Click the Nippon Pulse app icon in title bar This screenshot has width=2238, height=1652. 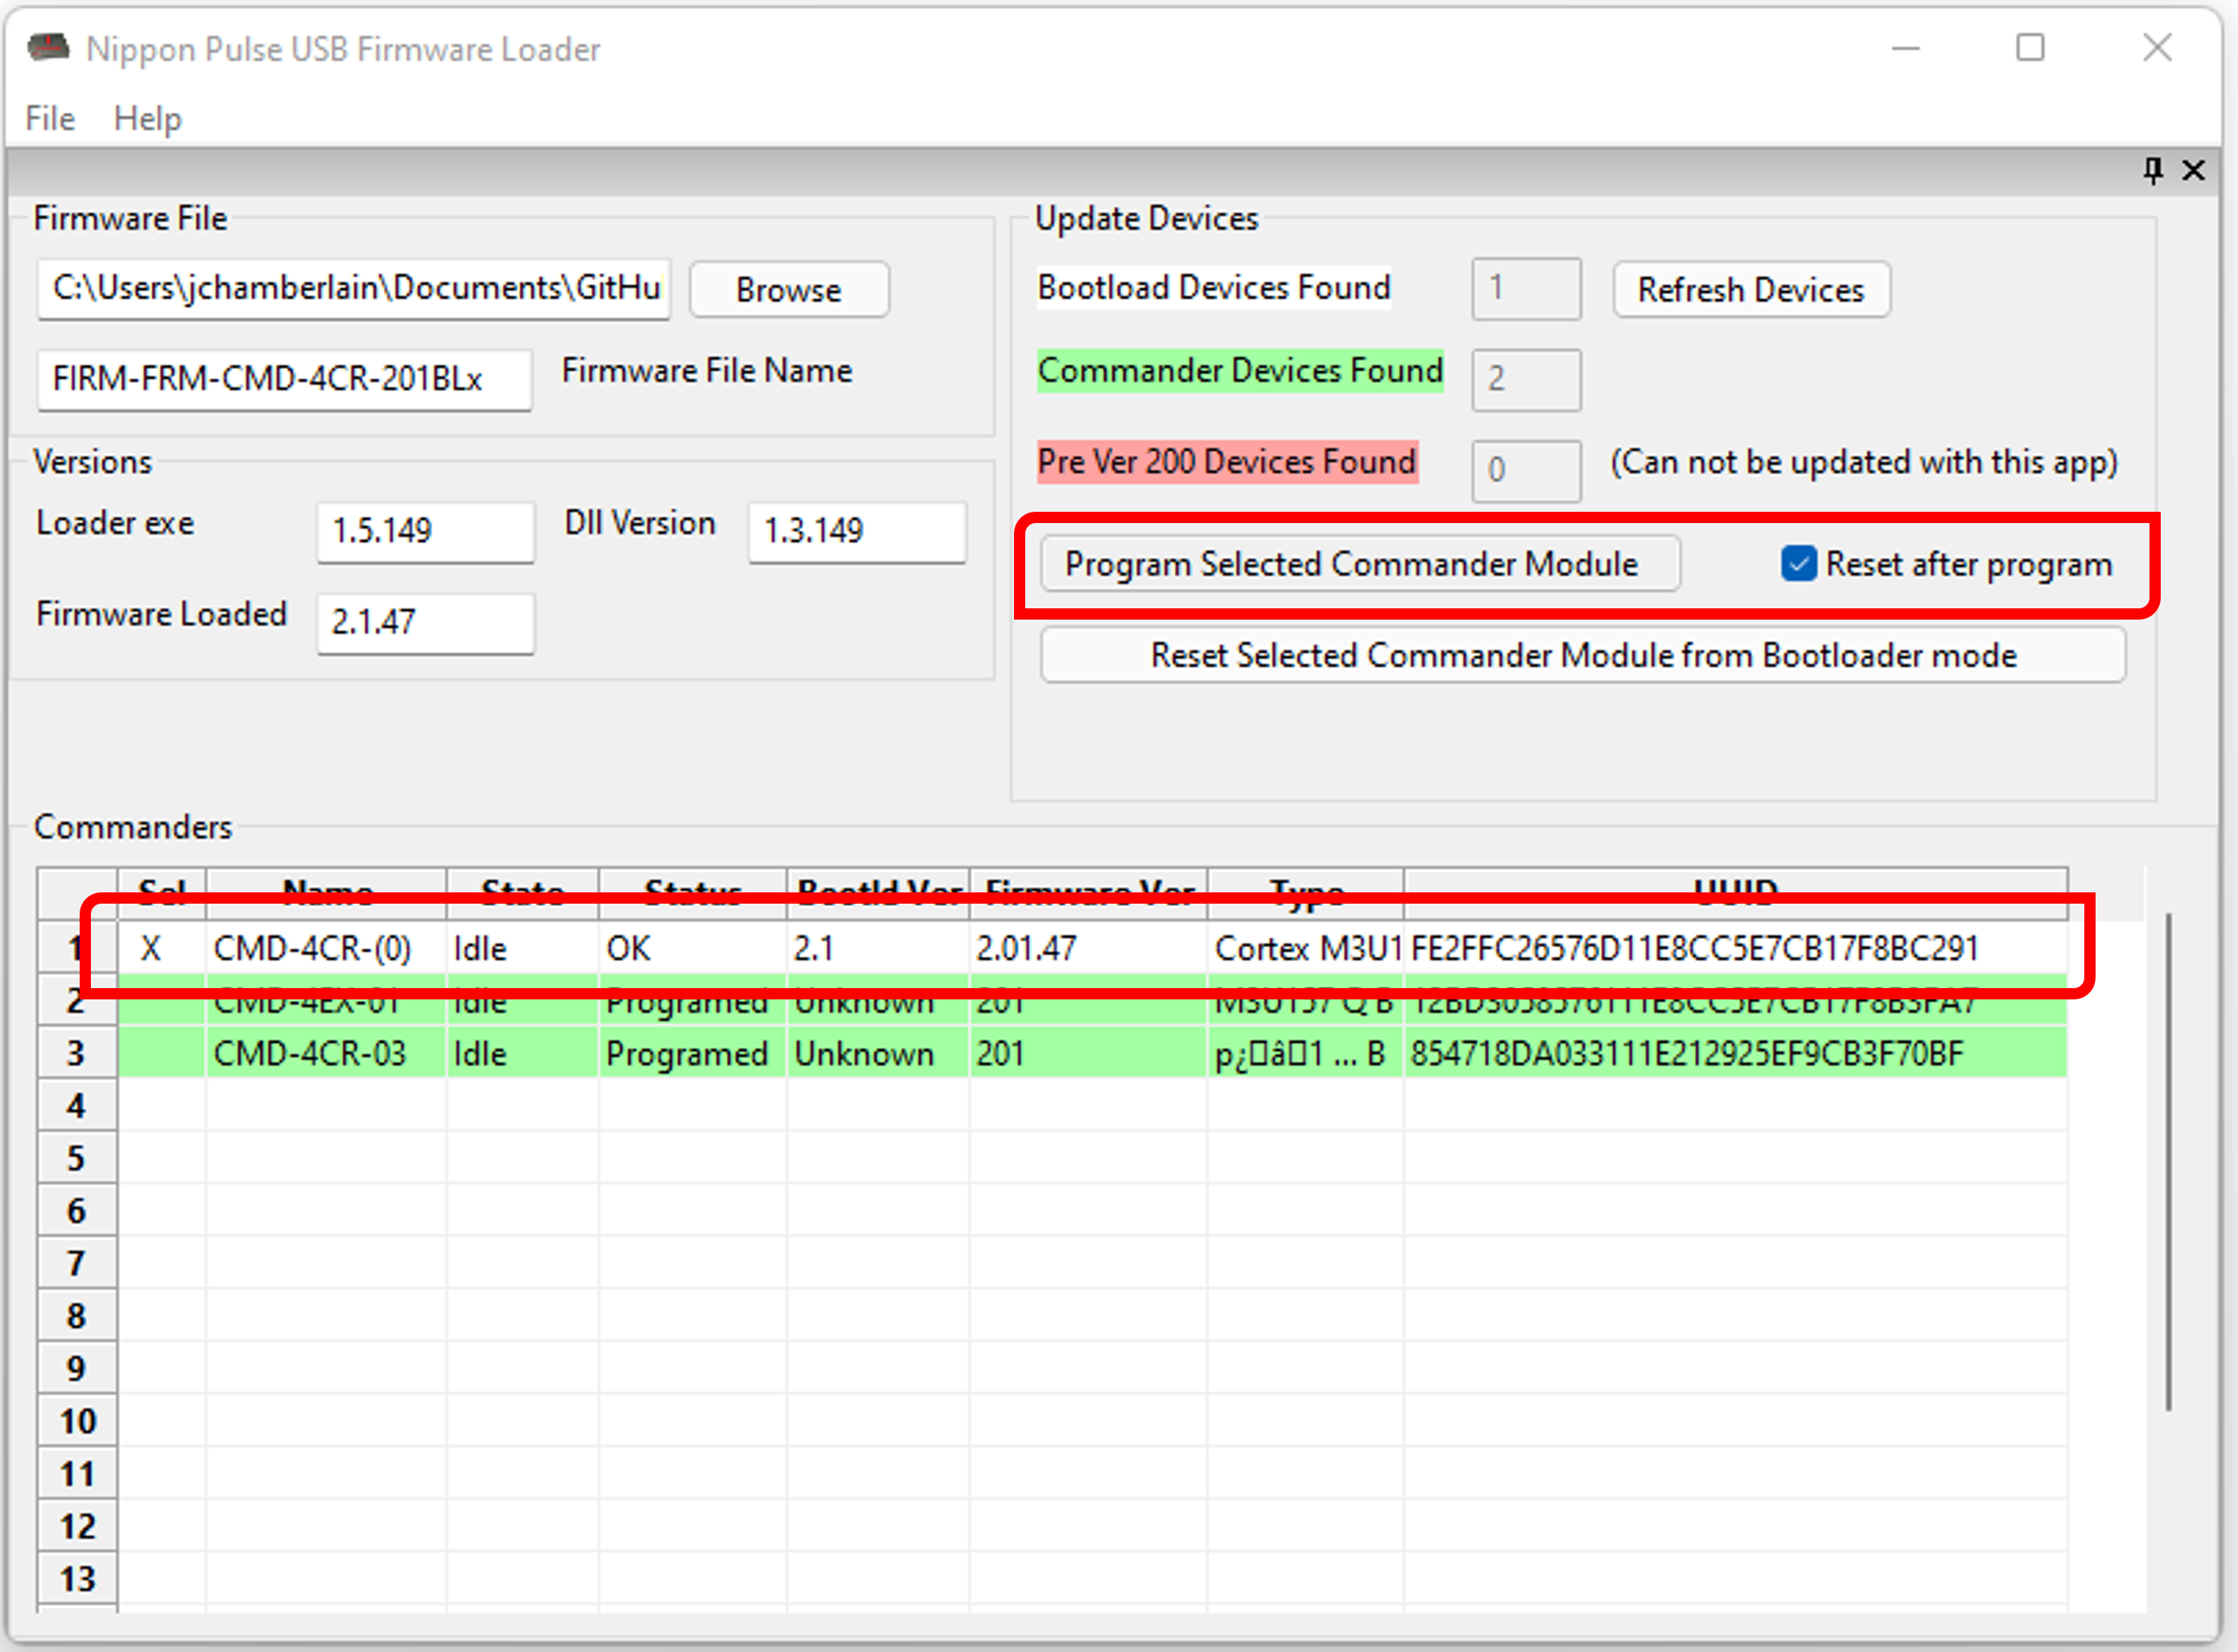point(48,47)
